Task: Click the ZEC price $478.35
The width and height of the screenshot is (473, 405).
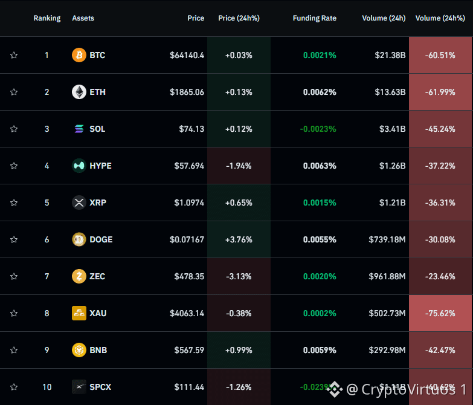Action: 189,276
